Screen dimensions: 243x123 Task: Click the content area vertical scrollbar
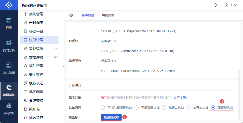click(x=239, y=95)
